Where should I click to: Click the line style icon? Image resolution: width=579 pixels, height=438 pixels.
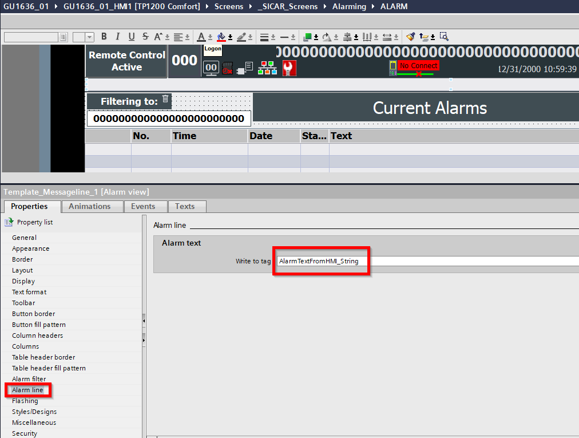click(284, 37)
